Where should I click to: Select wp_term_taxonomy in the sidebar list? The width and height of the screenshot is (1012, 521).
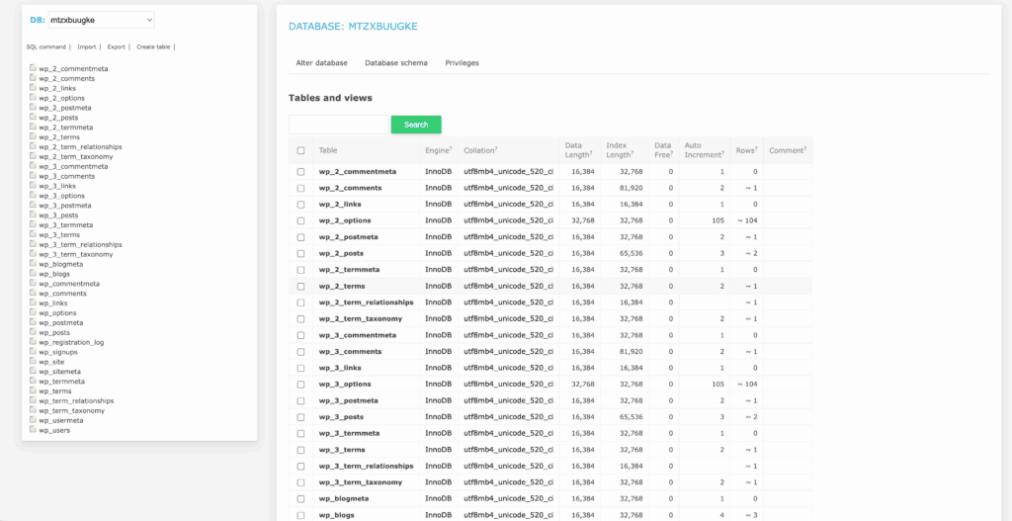[71, 410]
